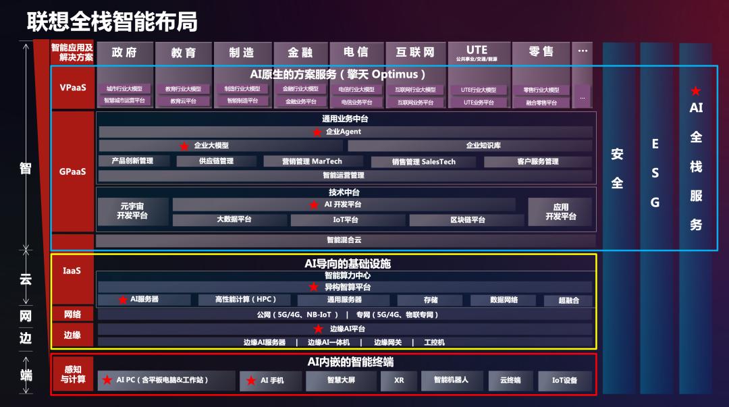729x407 pixels.
Task: Click the 智能运营管理 bar
Action: (345, 175)
